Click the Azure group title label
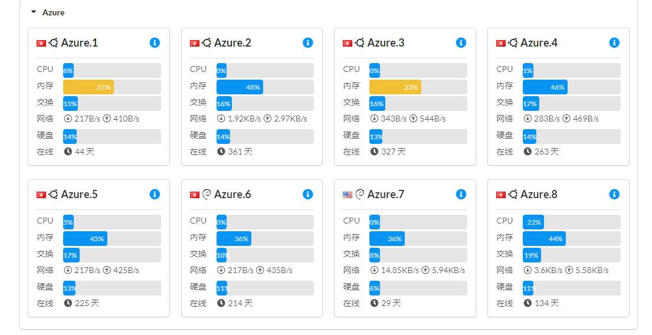 pos(54,12)
